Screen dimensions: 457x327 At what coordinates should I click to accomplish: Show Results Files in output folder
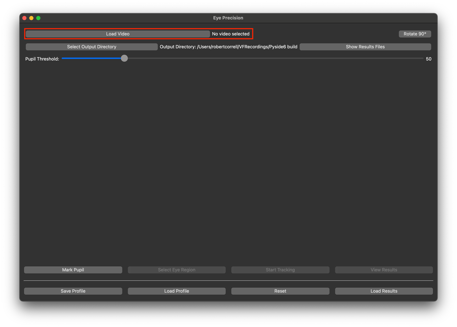(x=365, y=47)
